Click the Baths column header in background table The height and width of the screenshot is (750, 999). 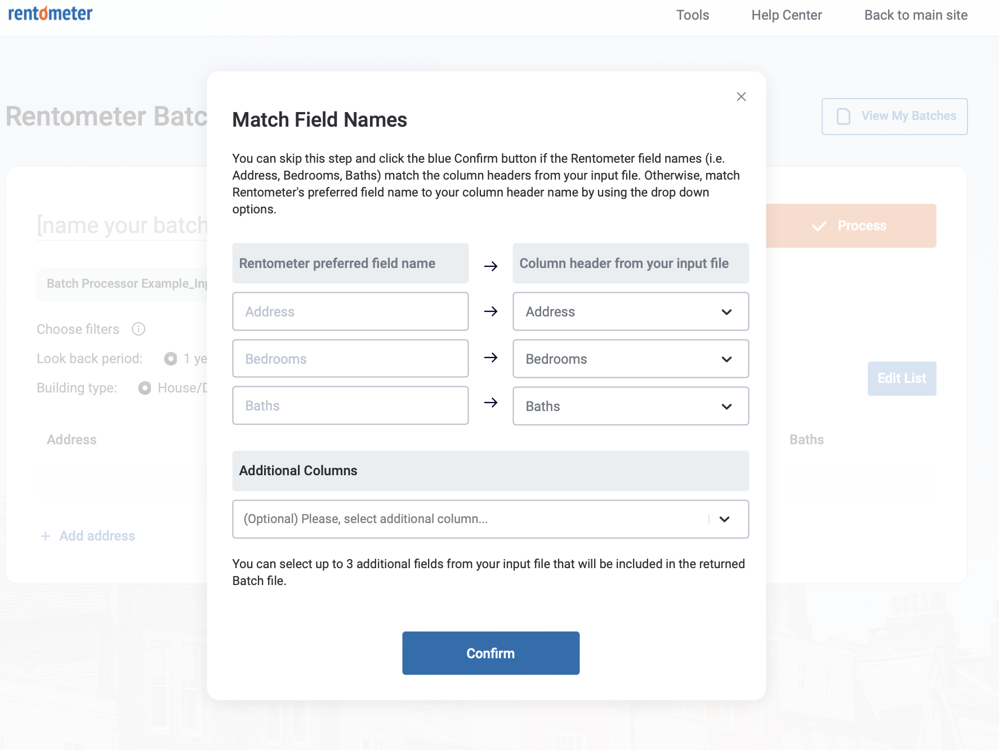coord(806,440)
